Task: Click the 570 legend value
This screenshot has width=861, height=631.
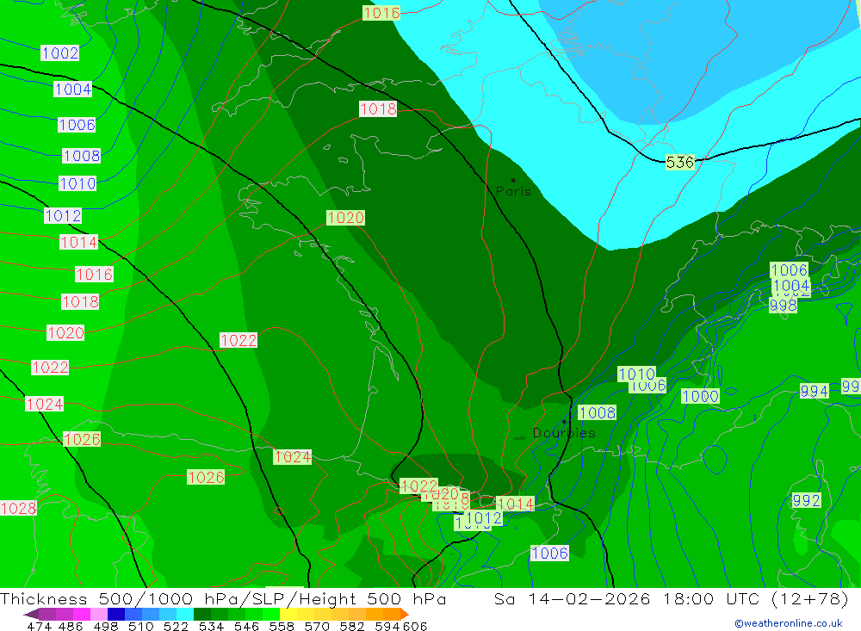Action: tap(317, 626)
